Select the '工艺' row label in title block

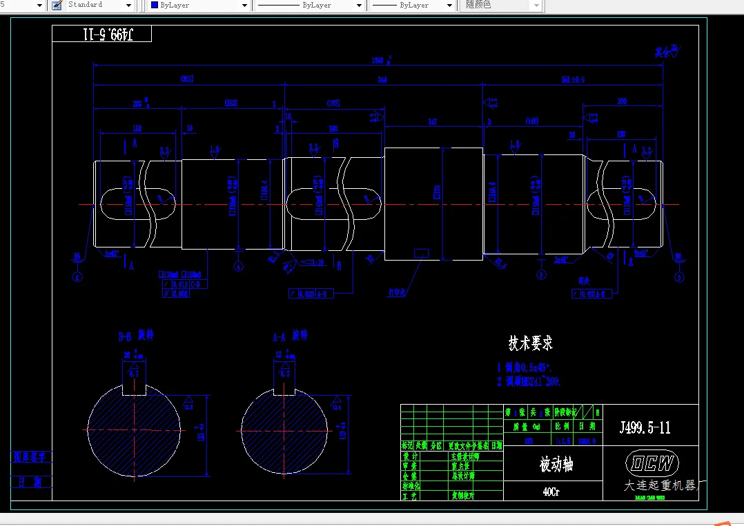pos(410,496)
